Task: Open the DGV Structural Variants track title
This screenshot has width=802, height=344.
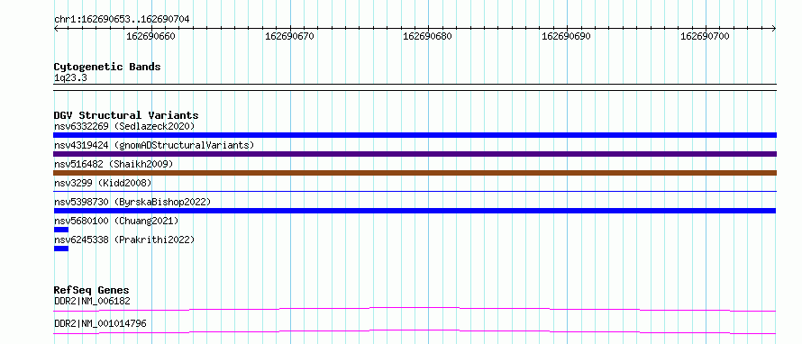Action: coord(126,115)
